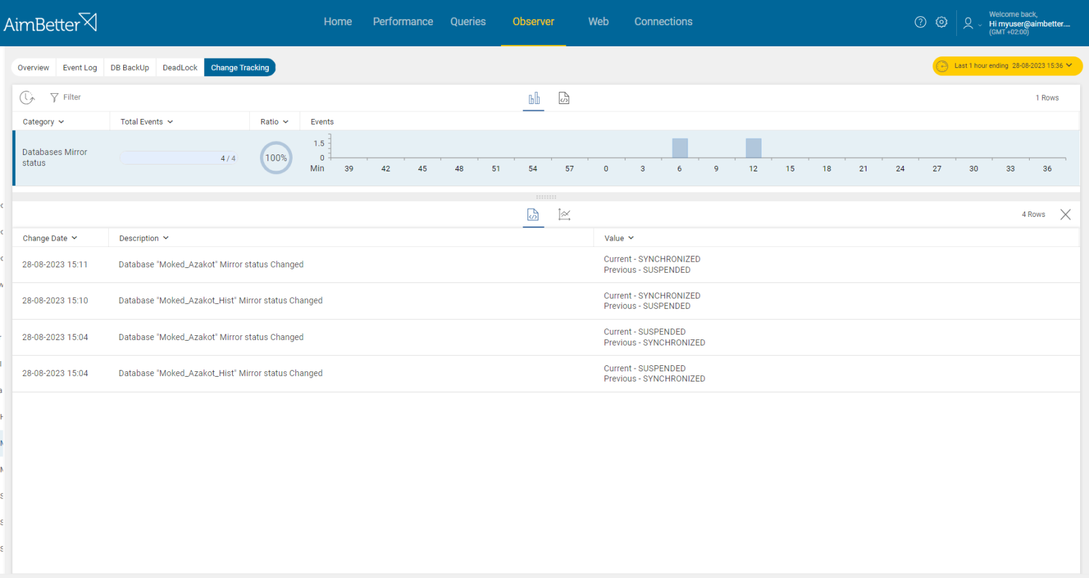The height and width of the screenshot is (578, 1089).
Task: Switch to the DB BackUp tab
Action: pyautogui.click(x=130, y=68)
